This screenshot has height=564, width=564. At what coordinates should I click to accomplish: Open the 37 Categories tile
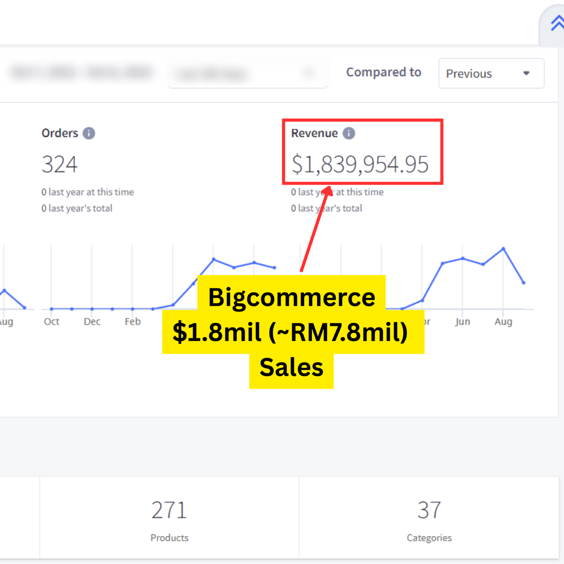(x=429, y=518)
